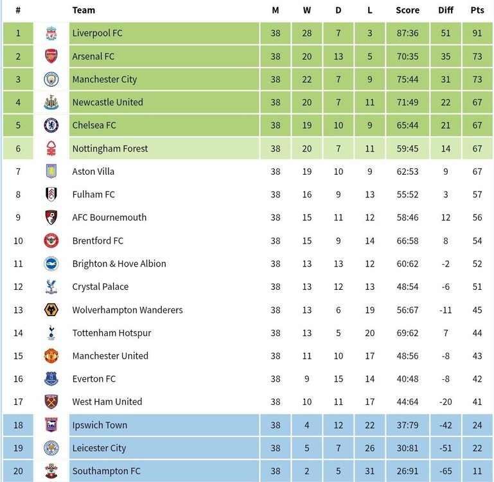Click the Manchester City crest icon
Viewport: 494px width, 482px height.
(x=51, y=79)
